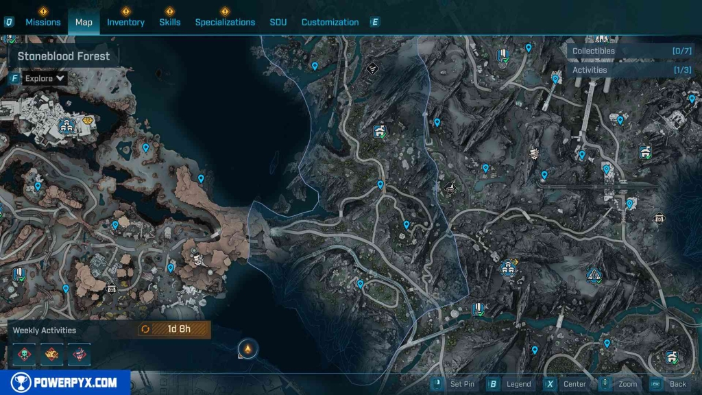This screenshot has width=702, height=395.
Task: Click the Center button
Action: point(575,384)
